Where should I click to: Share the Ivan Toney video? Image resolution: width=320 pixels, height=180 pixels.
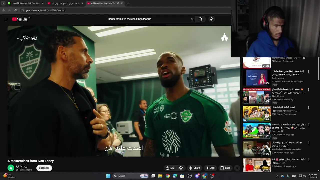point(194,168)
